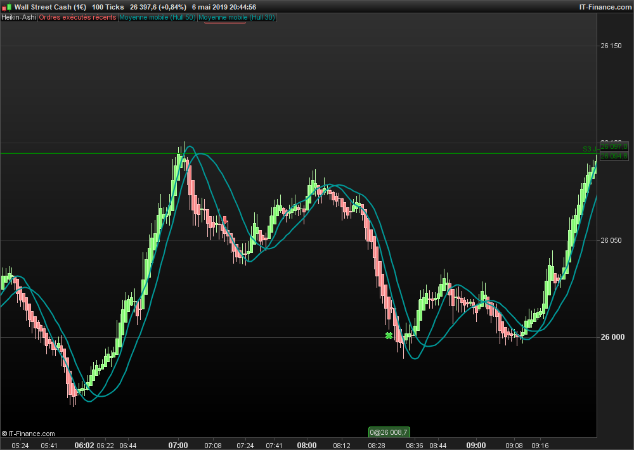This screenshot has width=634, height=450.
Task: Click the Wall Street Cash (1€) title
Action: coord(50,7)
